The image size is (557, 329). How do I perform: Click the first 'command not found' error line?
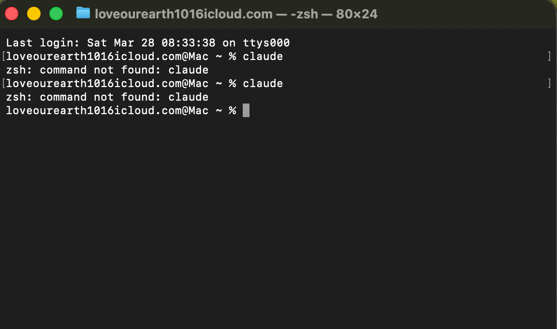[107, 70]
